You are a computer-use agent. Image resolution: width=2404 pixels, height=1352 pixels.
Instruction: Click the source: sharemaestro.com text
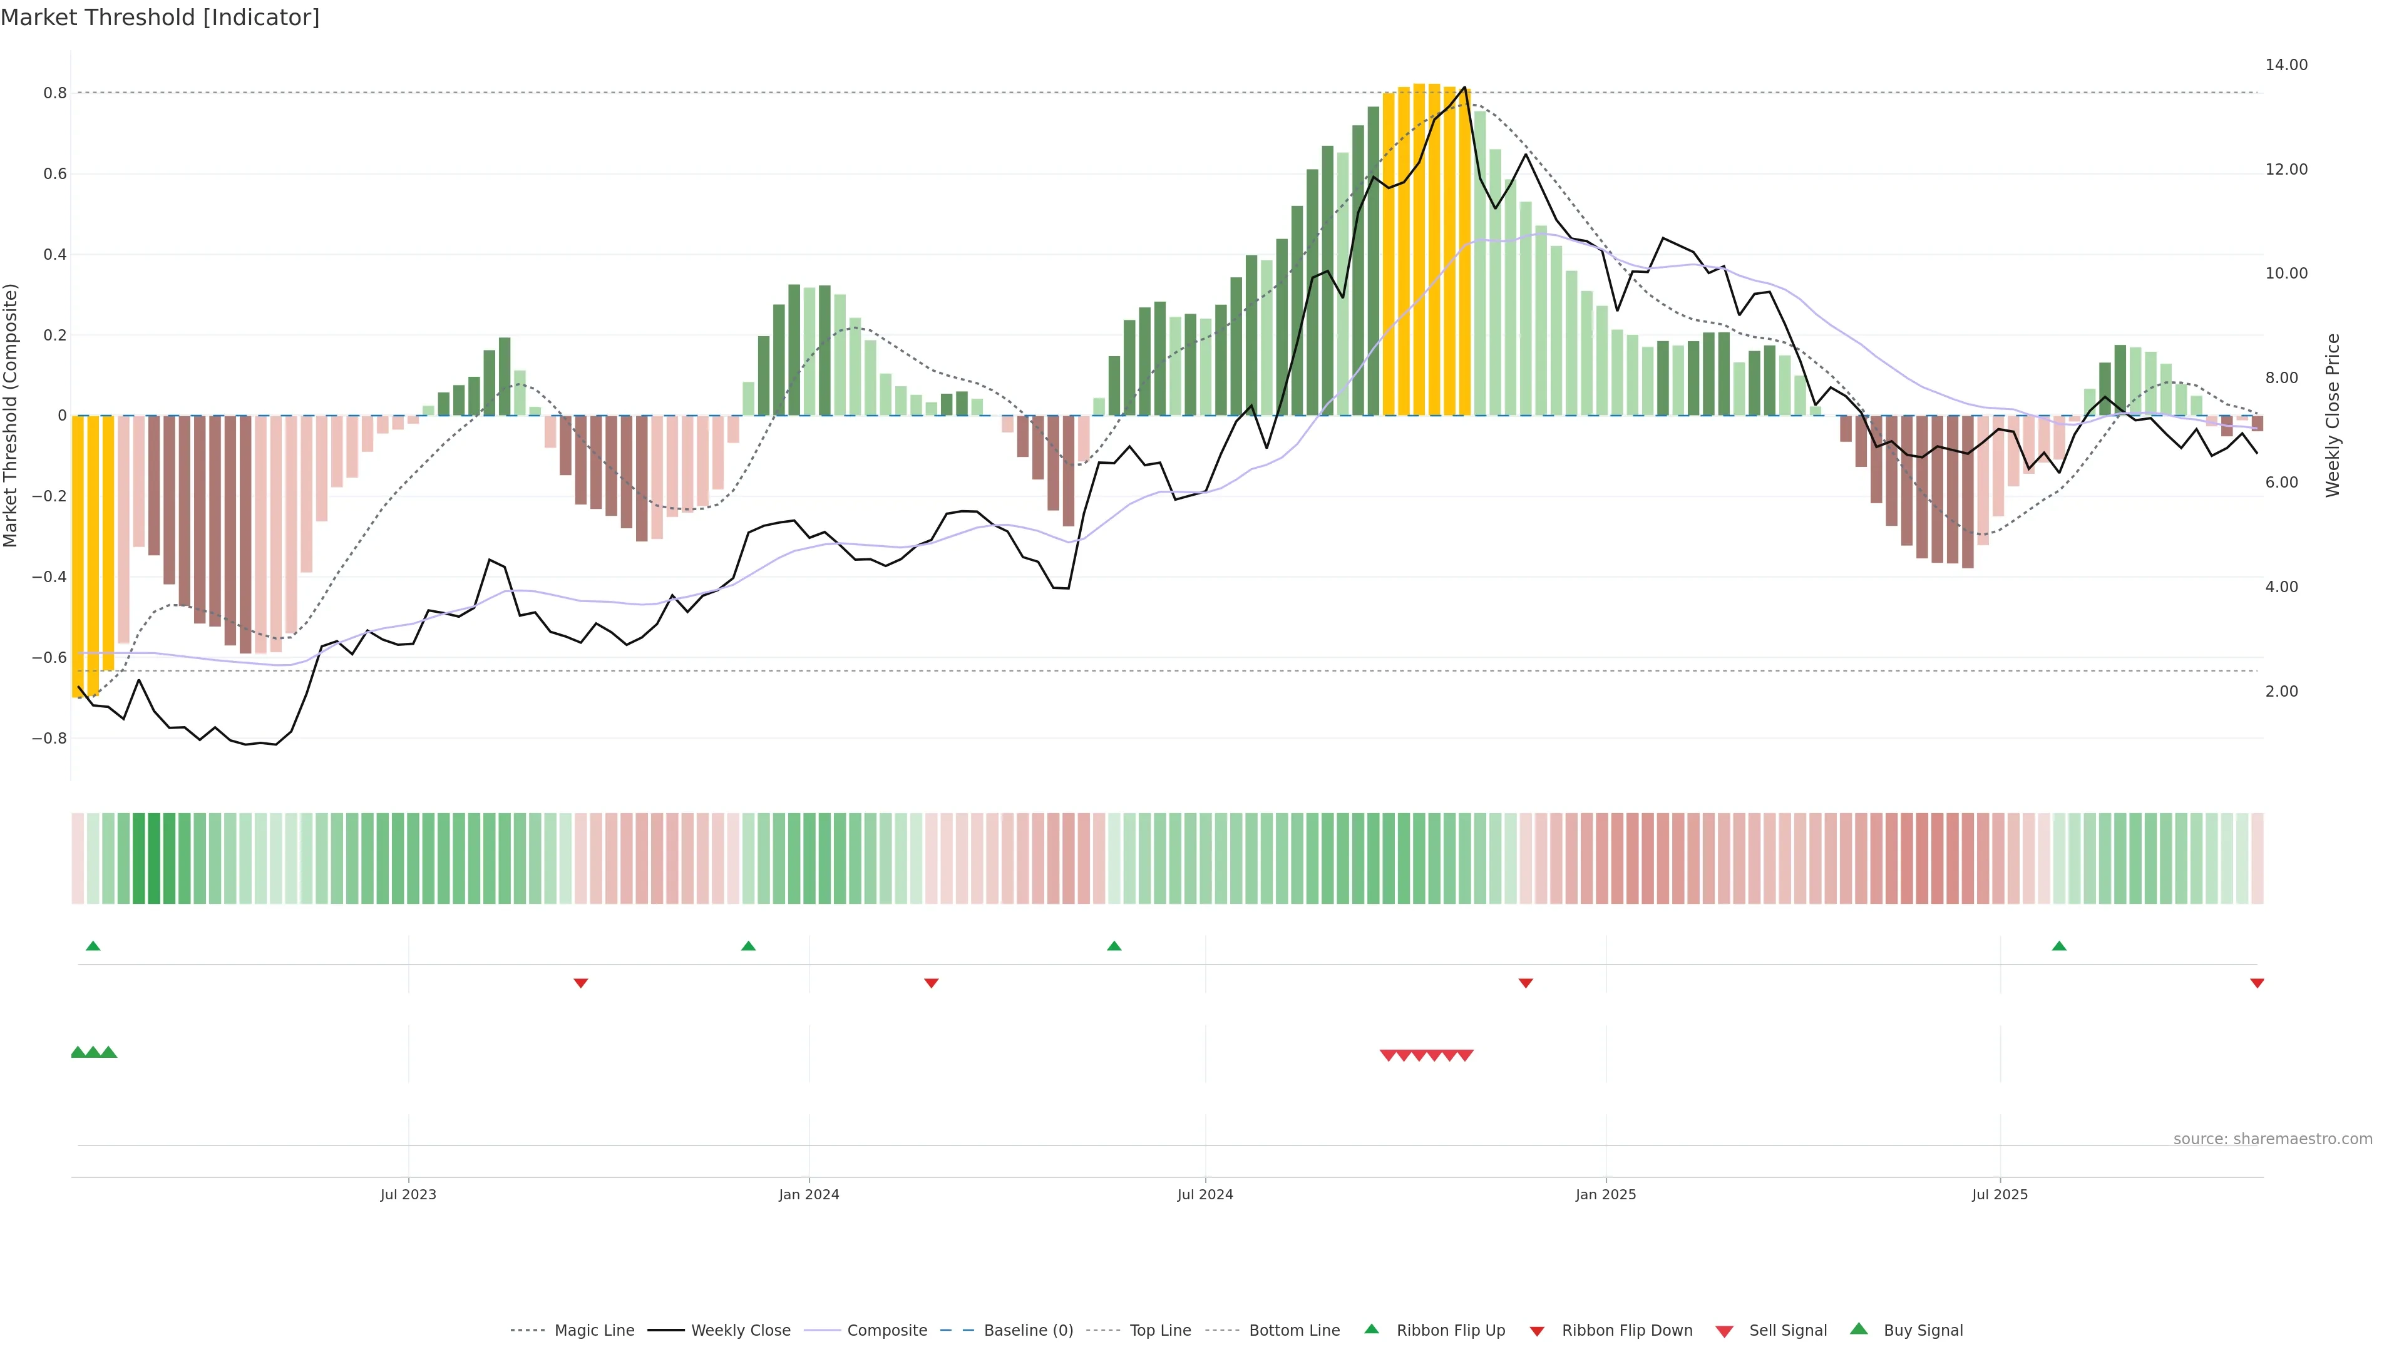(x=2273, y=1139)
